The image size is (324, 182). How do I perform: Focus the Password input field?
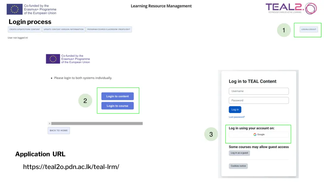pos(259,100)
